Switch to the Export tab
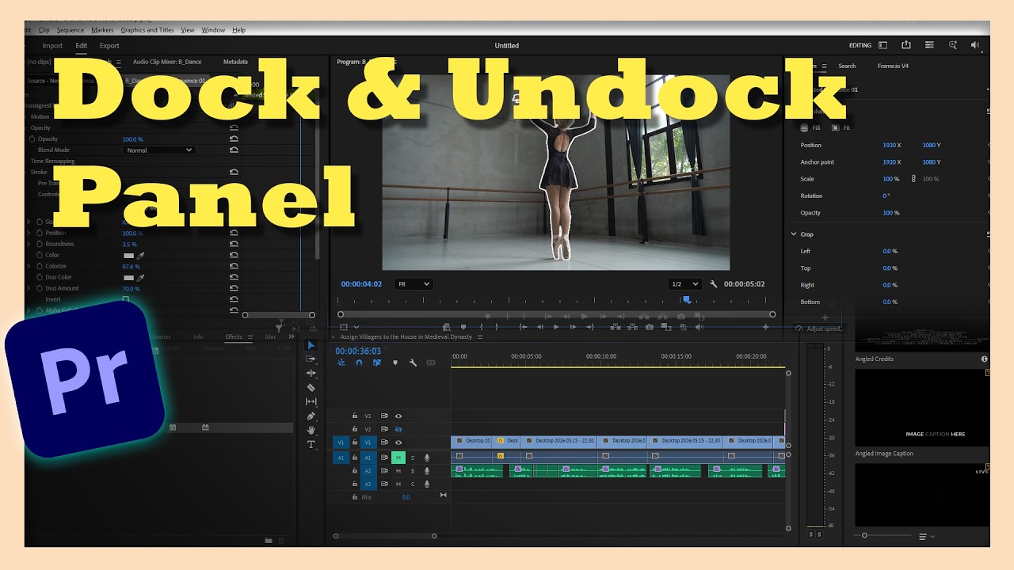The height and width of the screenshot is (570, 1014). pos(109,46)
